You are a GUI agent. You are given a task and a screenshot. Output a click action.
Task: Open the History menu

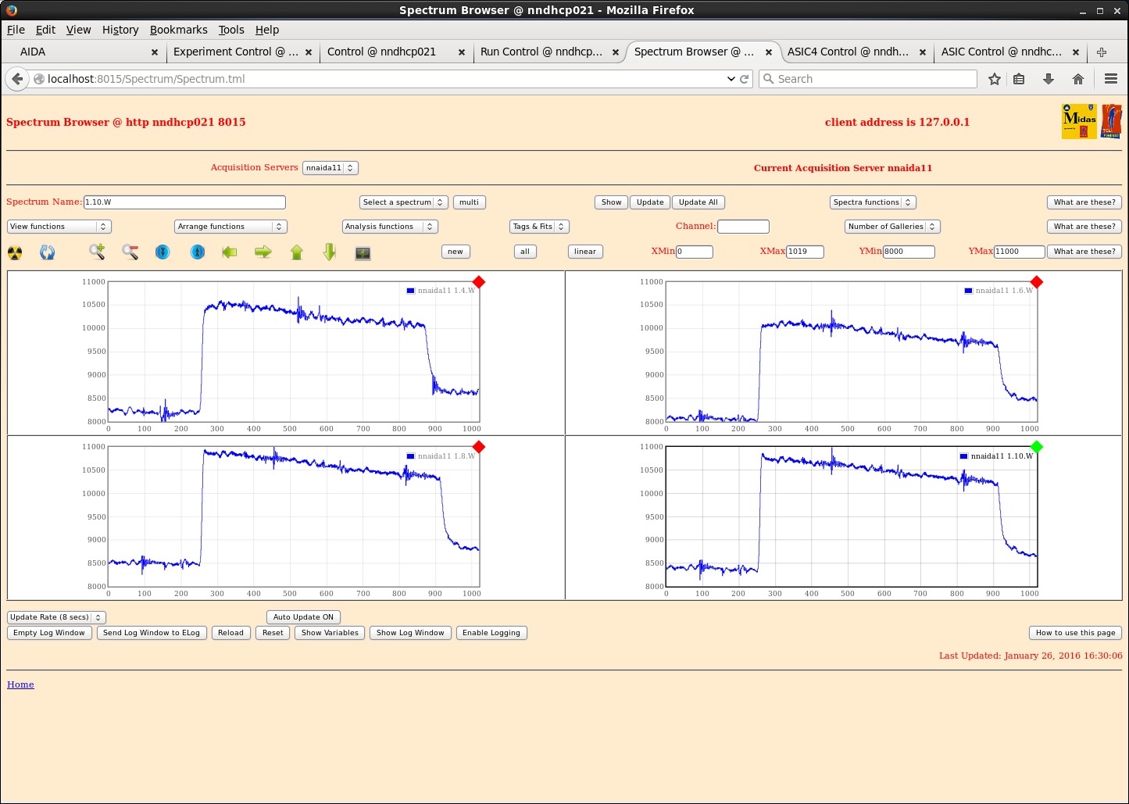pos(120,30)
